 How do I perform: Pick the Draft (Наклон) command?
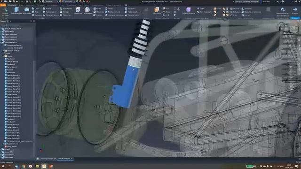(x=98, y=15)
